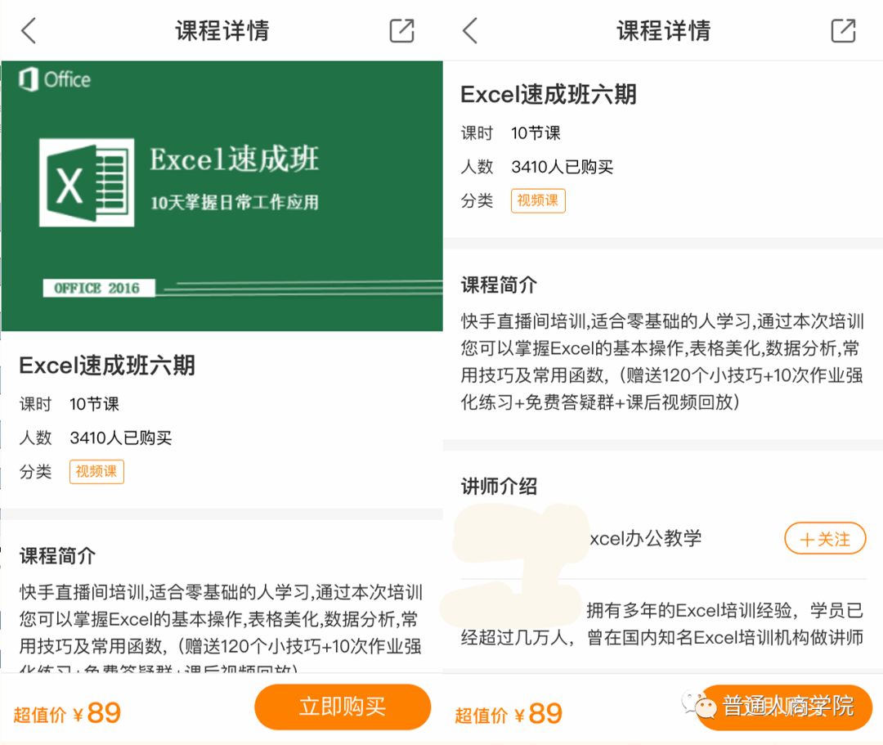The width and height of the screenshot is (883, 745).
Task: Tap the 超值价 ¥89 price in left screen
Action: click(67, 713)
